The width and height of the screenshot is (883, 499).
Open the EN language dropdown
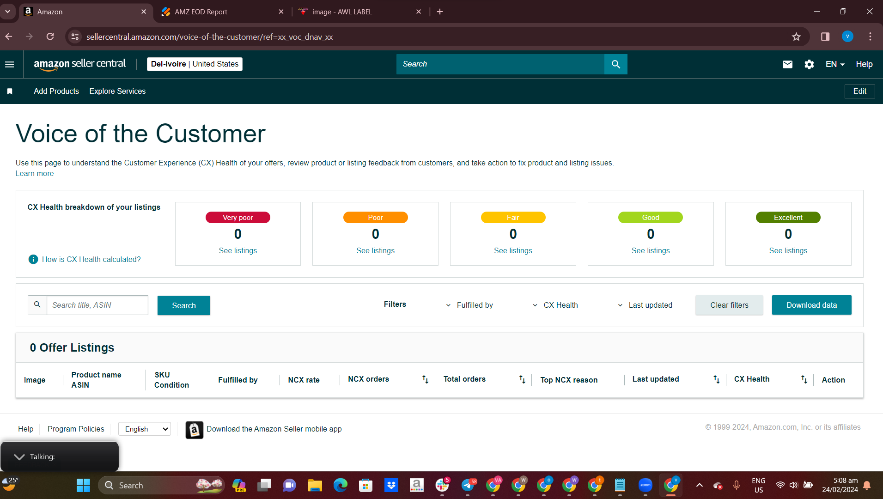[835, 64]
